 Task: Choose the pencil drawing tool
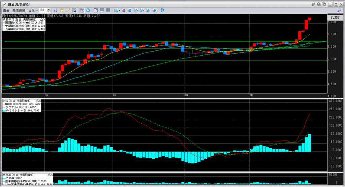click(x=68, y=10)
